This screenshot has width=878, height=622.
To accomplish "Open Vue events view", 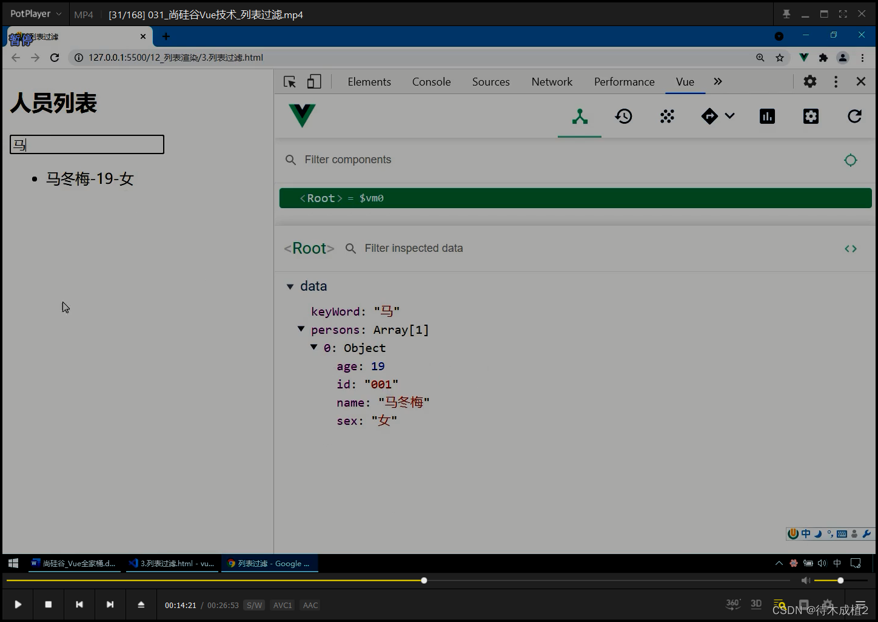I will click(667, 117).
